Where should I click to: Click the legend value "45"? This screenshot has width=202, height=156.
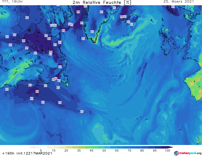click(91, 150)
